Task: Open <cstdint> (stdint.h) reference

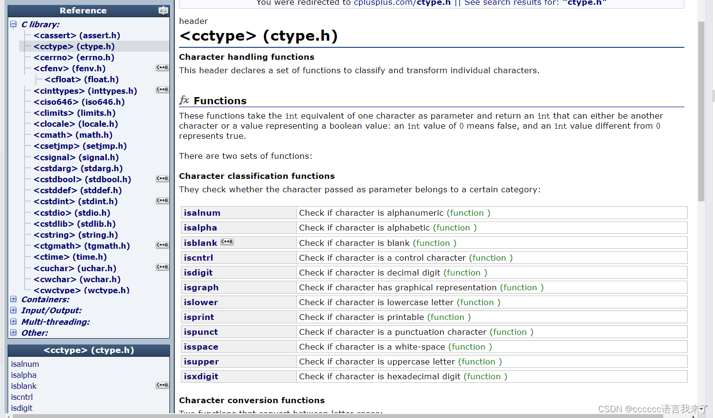Action: [x=76, y=201]
